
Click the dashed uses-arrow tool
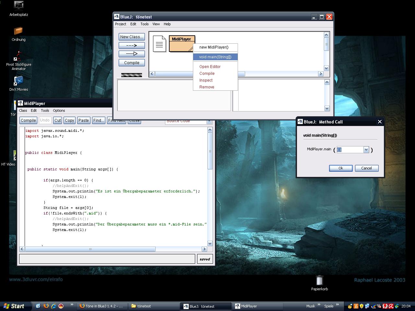click(x=132, y=45)
